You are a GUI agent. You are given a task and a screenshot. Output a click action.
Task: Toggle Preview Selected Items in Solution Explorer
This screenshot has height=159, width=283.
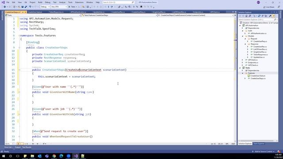pos(274,16)
